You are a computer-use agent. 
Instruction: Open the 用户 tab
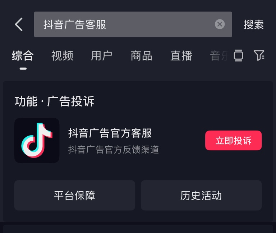click(x=102, y=56)
